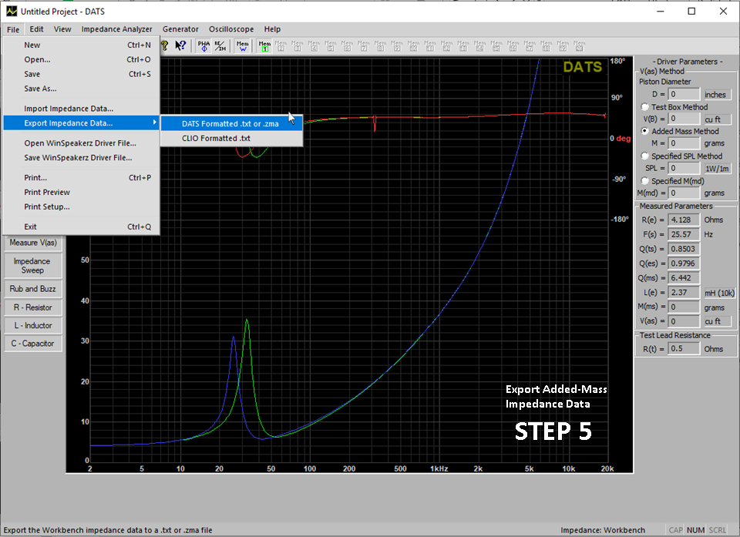Select the Specified M(md) radio button
Image resolution: width=740 pixels, height=537 pixels.
pos(644,181)
